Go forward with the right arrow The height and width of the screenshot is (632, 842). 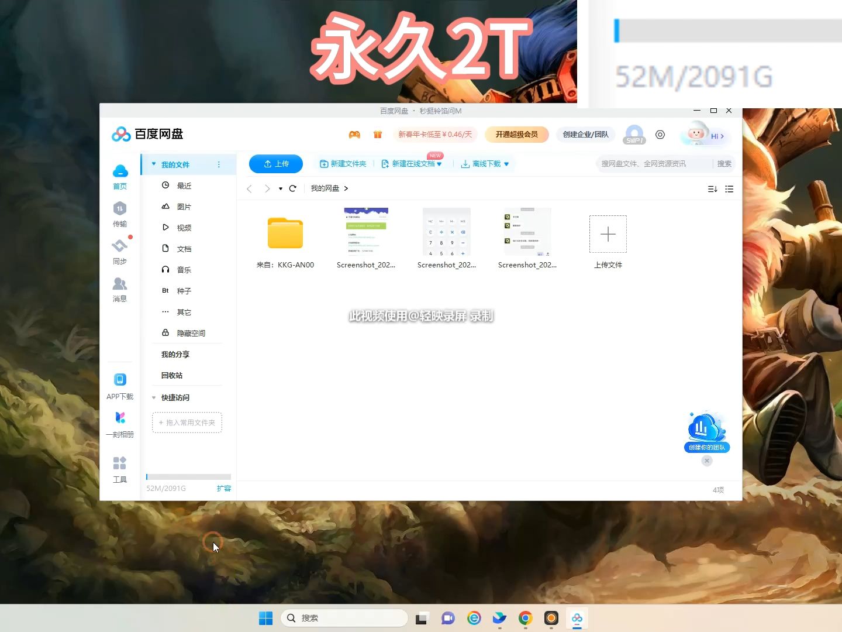[x=267, y=188]
